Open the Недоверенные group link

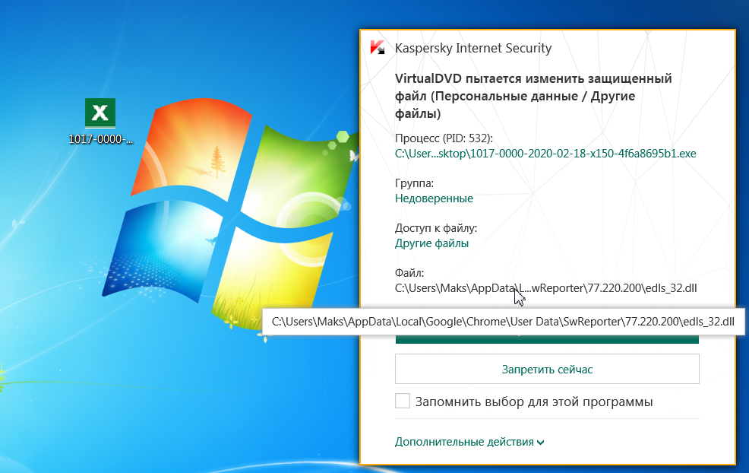(x=434, y=198)
